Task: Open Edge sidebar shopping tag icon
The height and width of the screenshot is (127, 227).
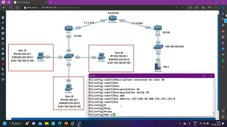Action: tap(223, 25)
